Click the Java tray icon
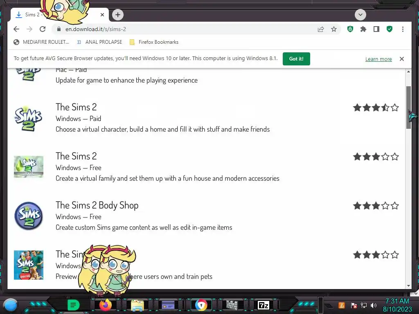419x314 pixels. [341, 305]
